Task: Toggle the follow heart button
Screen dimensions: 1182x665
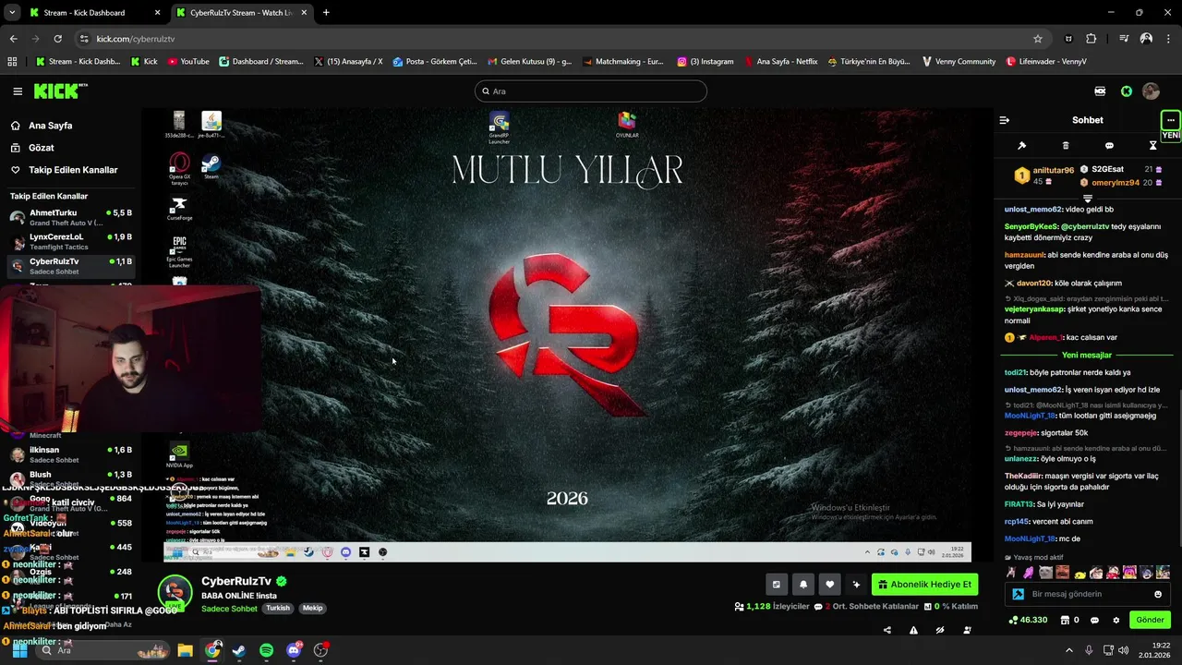Action: (x=829, y=585)
